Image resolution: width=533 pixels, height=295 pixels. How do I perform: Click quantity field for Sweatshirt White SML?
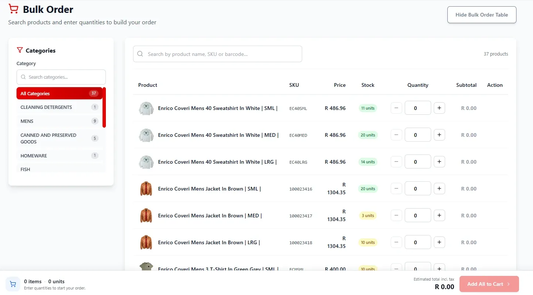pos(418,108)
